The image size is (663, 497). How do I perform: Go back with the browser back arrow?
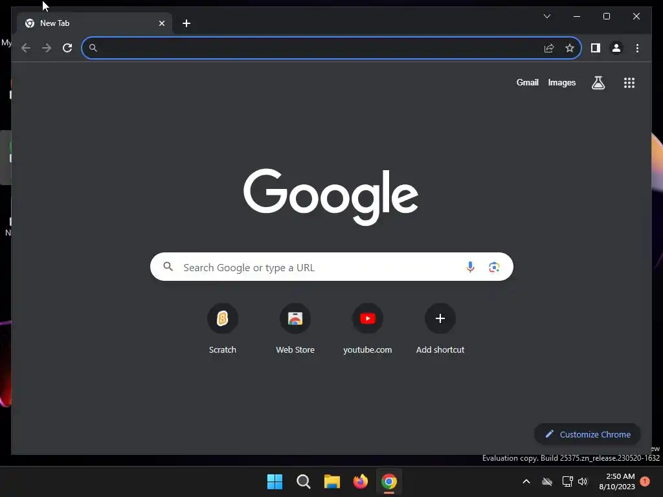(x=26, y=48)
